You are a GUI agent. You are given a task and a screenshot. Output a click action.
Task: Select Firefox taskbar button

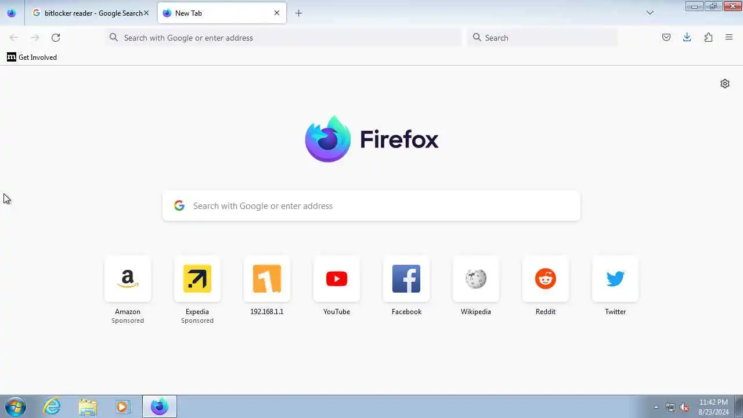tap(160, 406)
